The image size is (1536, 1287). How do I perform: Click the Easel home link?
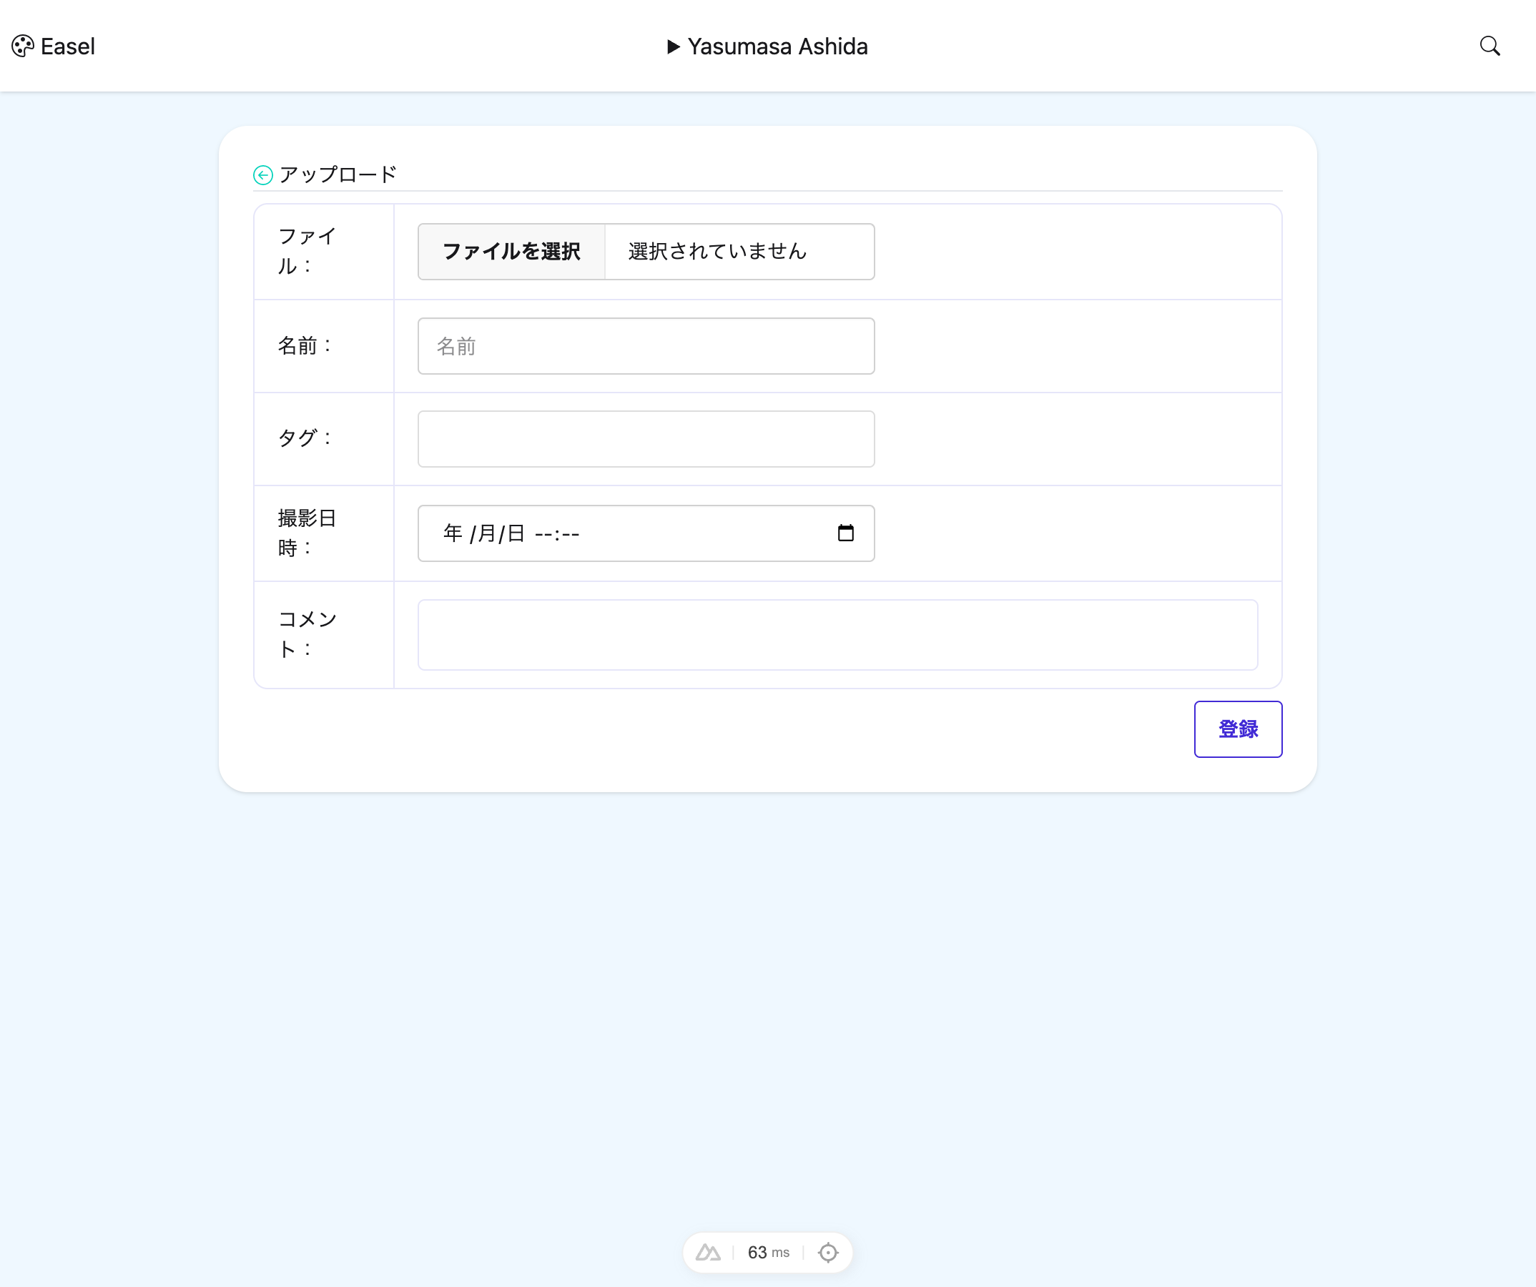(x=67, y=45)
